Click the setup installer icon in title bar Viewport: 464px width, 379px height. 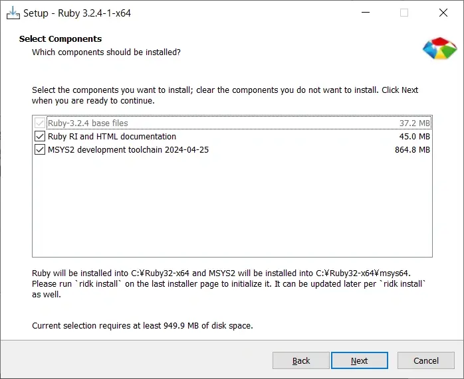[13, 13]
